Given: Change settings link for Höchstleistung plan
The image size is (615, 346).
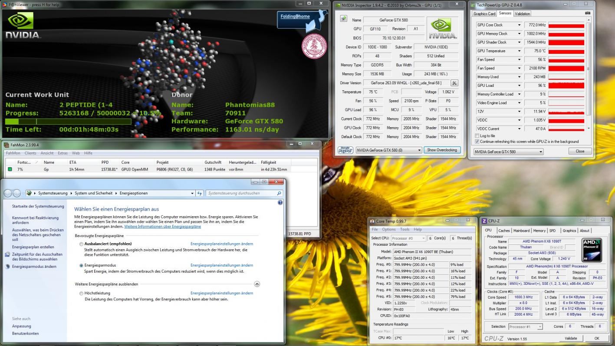Looking at the screenshot, I should [x=222, y=293].
